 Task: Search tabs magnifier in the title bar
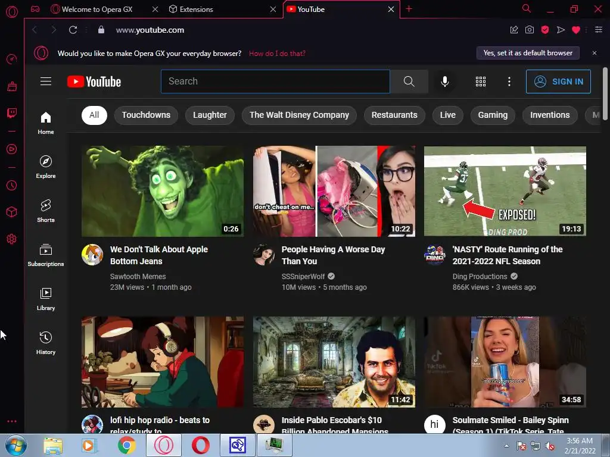[527, 8]
